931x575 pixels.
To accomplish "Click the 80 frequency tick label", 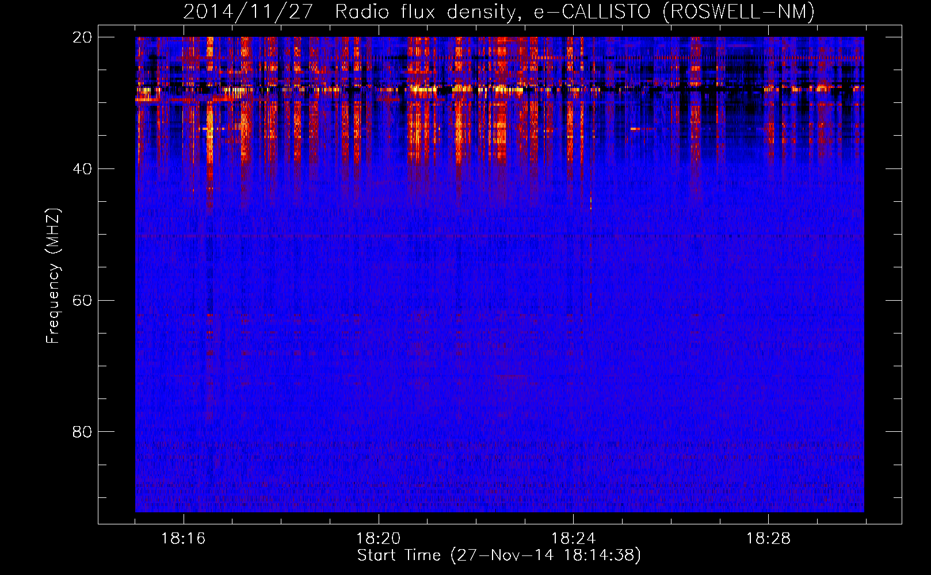I will 82,432.
